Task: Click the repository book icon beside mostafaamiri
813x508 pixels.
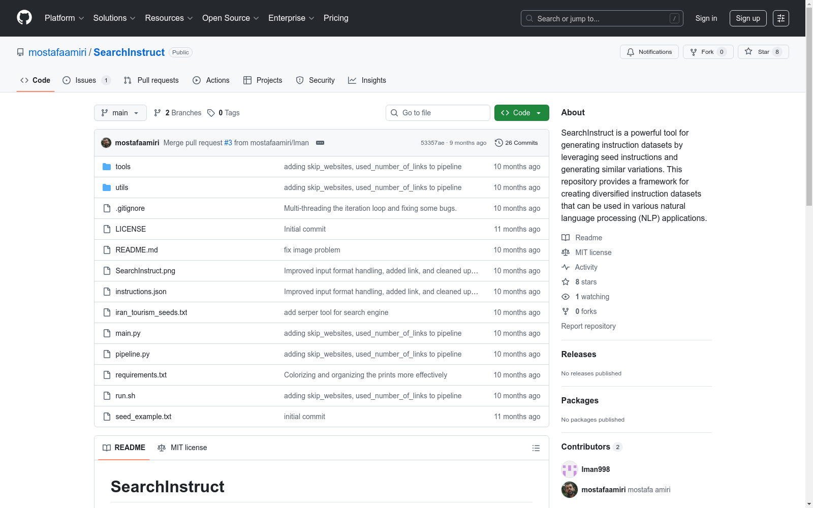Action: click(x=20, y=52)
